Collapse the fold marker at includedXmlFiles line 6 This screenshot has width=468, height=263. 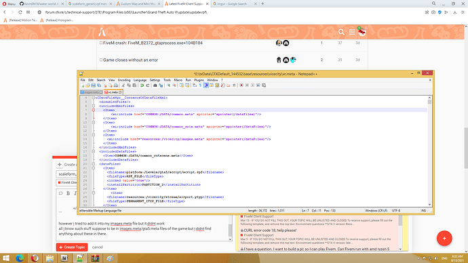[93, 106]
